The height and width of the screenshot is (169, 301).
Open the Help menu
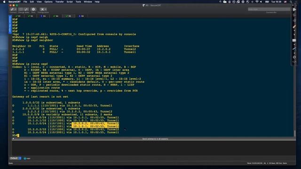[97, 2]
